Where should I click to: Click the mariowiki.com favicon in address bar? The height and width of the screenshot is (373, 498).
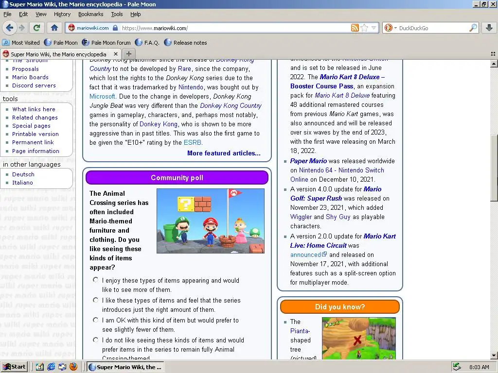coord(71,28)
